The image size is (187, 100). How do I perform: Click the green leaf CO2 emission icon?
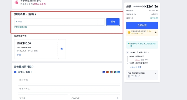(x=129, y=44)
